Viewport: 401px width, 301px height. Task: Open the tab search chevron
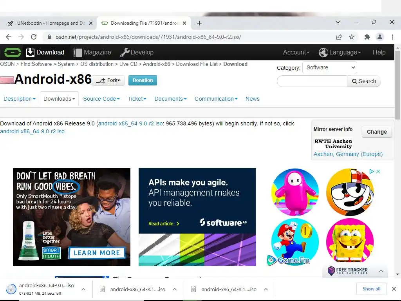click(338, 22)
